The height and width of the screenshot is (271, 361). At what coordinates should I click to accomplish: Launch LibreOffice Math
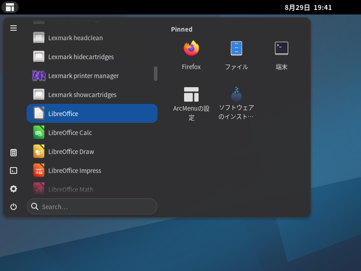coord(92,189)
